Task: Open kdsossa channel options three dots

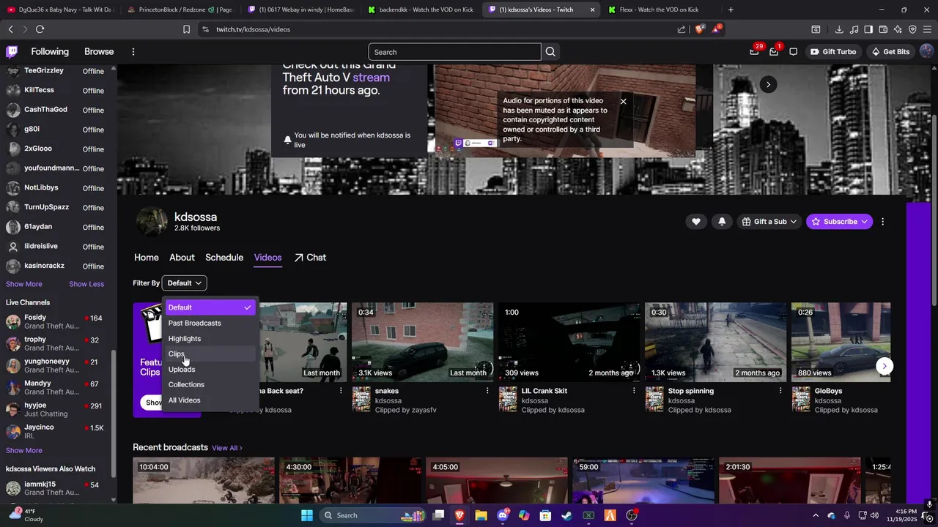Action: click(x=882, y=222)
